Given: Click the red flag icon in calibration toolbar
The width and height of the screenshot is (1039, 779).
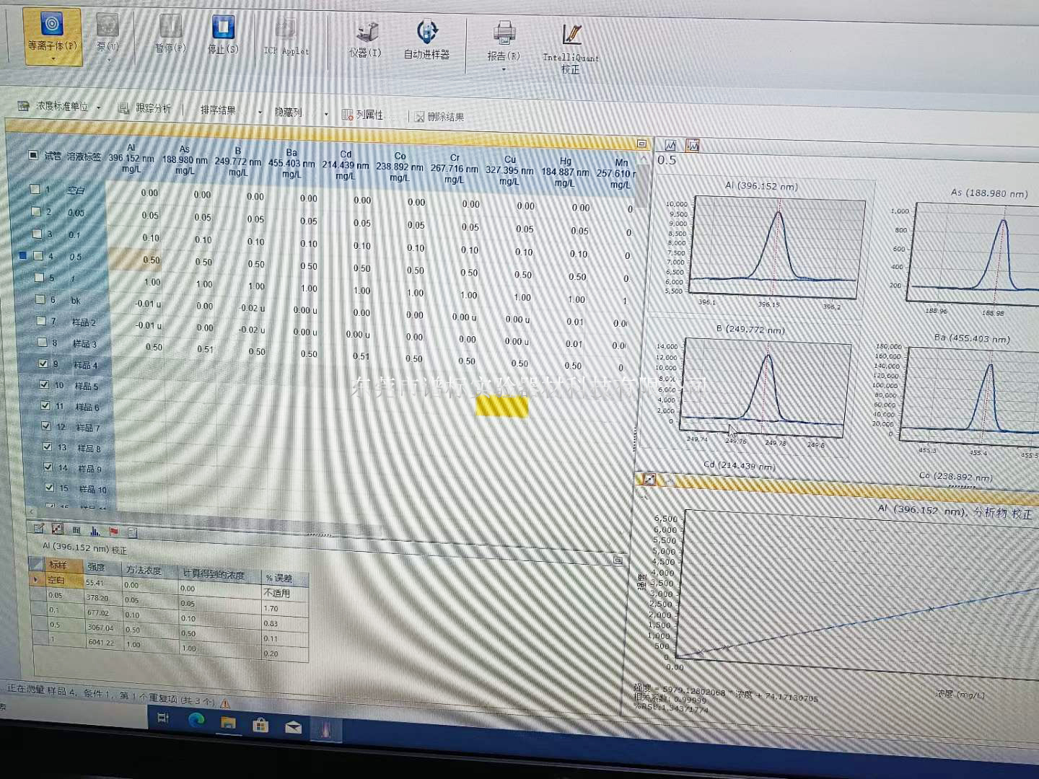Looking at the screenshot, I should point(114,531).
